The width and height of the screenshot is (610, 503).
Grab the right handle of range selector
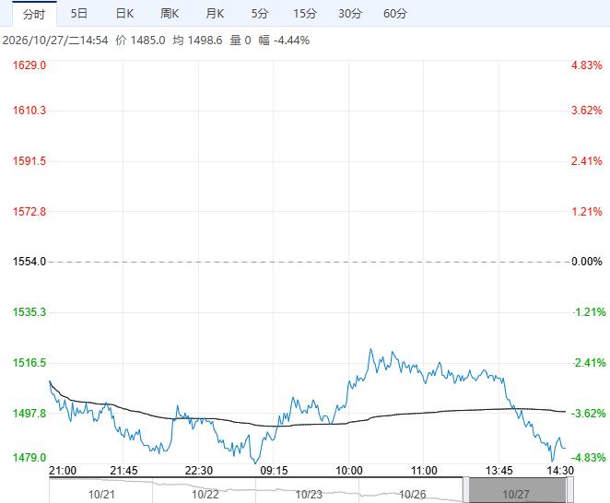coord(570,490)
